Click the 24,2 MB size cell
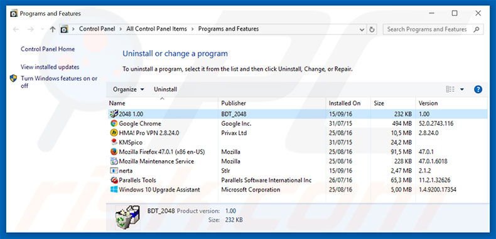Screen dimensions: 496x239 tap(401, 142)
